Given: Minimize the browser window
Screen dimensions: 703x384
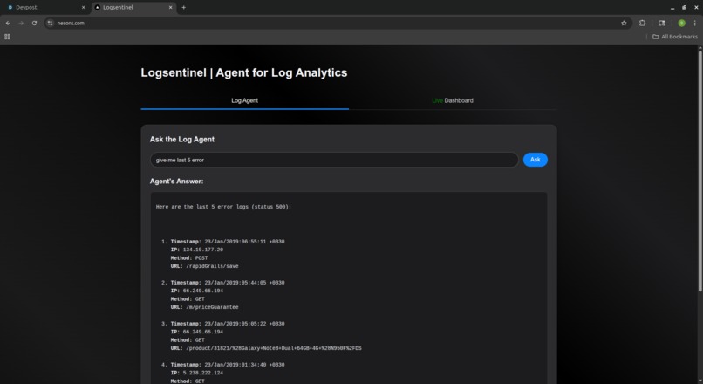Looking at the screenshot, I should [672, 8].
